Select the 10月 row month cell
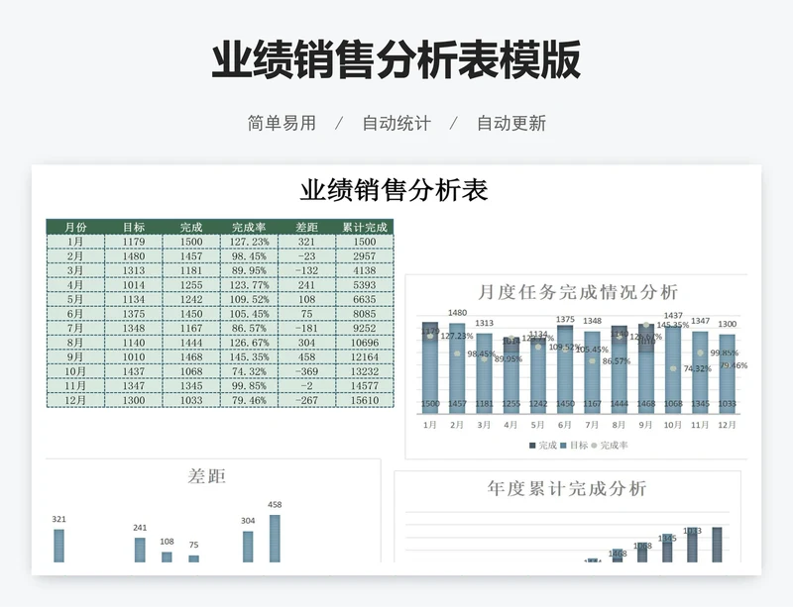This screenshot has width=793, height=607. click(75, 371)
